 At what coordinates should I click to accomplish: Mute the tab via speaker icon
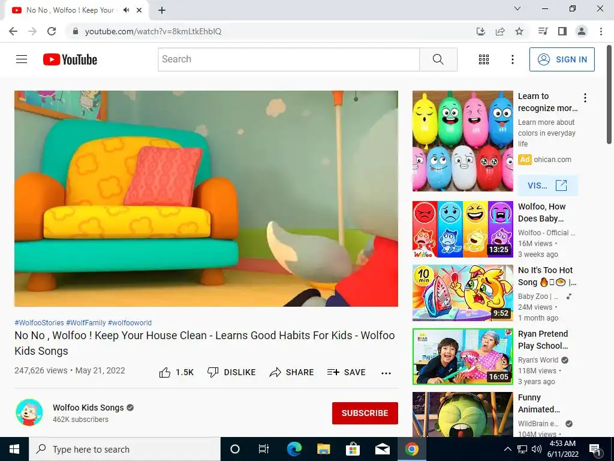coord(126,10)
